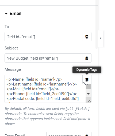
Task: Click the Message field label
Action: click(13, 69)
